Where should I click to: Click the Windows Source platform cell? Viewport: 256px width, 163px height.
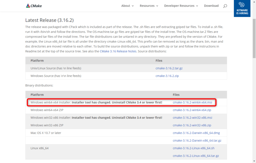pos(56,76)
